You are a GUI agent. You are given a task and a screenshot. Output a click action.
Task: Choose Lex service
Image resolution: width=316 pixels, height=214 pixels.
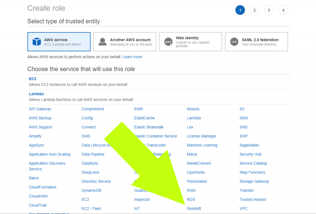click(190, 127)
